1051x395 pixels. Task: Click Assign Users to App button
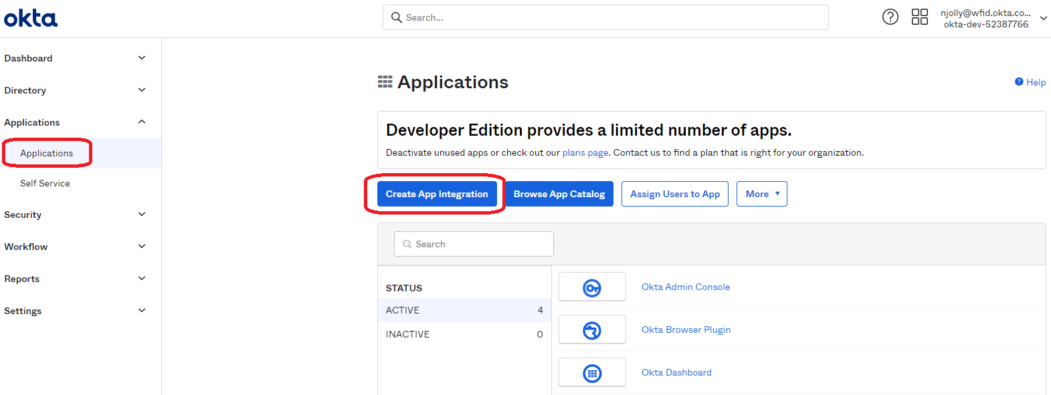pyautogui.click(x=675, y=194)
